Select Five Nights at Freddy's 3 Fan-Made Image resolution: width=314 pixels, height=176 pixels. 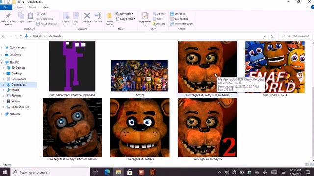pos(207,67)
